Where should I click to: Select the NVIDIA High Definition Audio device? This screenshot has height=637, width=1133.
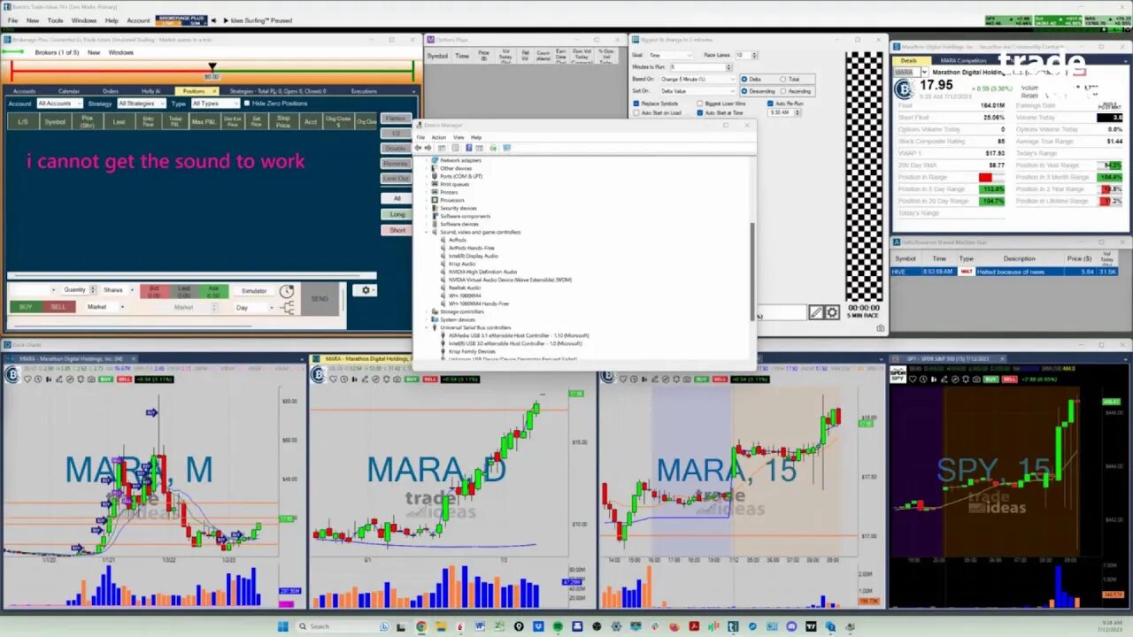coord(482,272)
